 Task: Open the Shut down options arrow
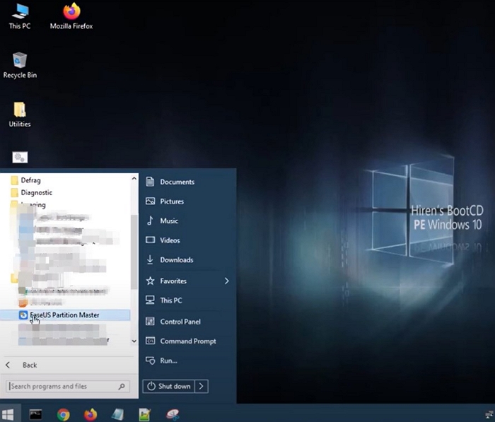(202, 386)
